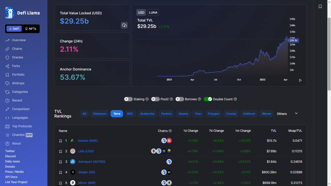Image resolution: width=331 pixels, height=186 pixels.
Task: Sort table by Mcap/TVL header
Action: (x=295, y=131)
